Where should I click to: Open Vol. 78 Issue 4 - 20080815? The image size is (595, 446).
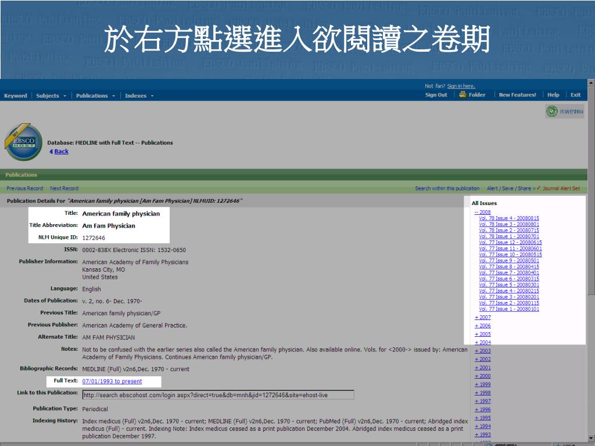pyautogui.click(x=509, y=218)
